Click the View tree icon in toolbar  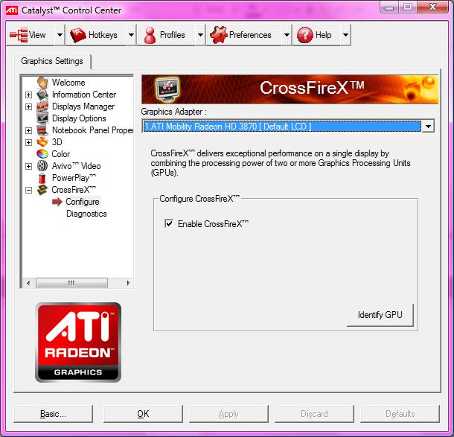tap(19, 35)
